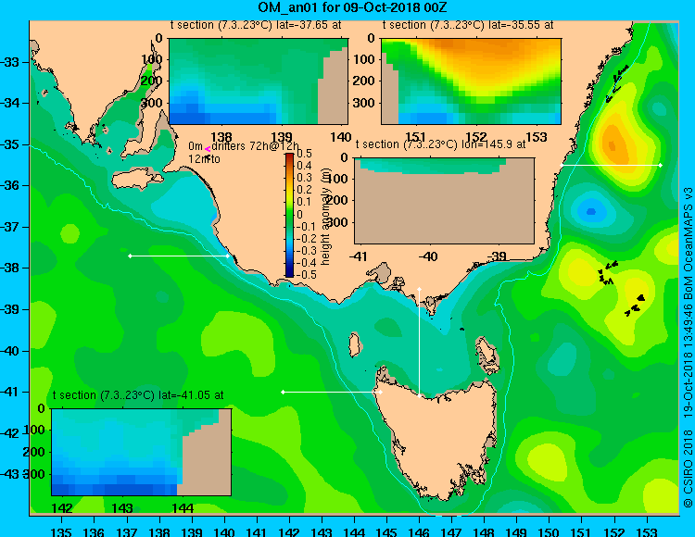Click the 152 label under lat=-35.55 inset
This screenshot has width=695, height=537.
tap(475, 137)
